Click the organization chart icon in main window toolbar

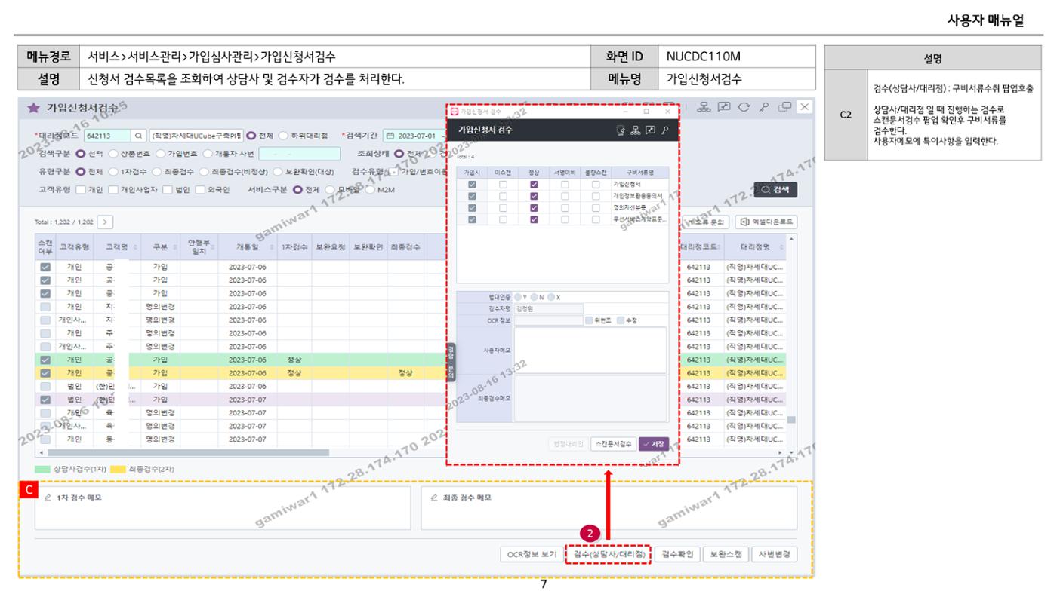pos(703,107)
